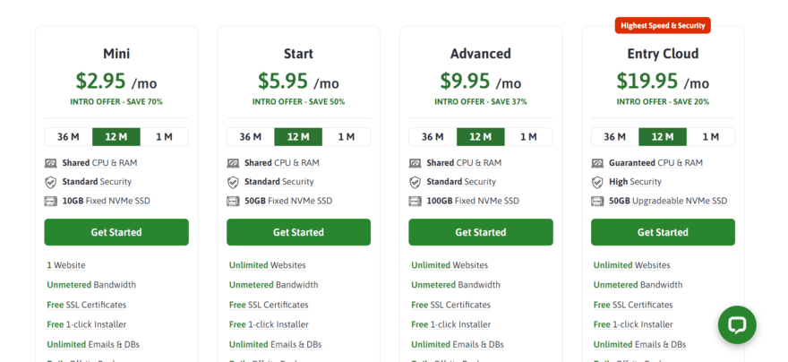The width and height of the screenshot is (788, 362).
Task: Choose 1 M term for Entry Cloud
Action: tap(711, 137)
